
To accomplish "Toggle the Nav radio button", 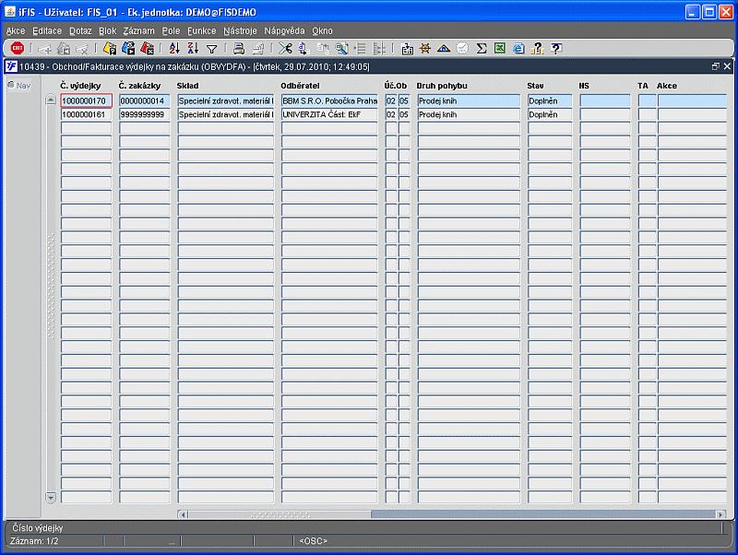I will point(11,85).
